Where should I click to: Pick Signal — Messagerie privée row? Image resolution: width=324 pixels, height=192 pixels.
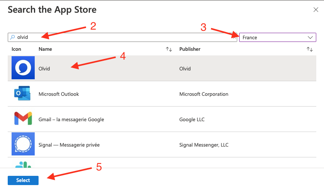[162, 145]
